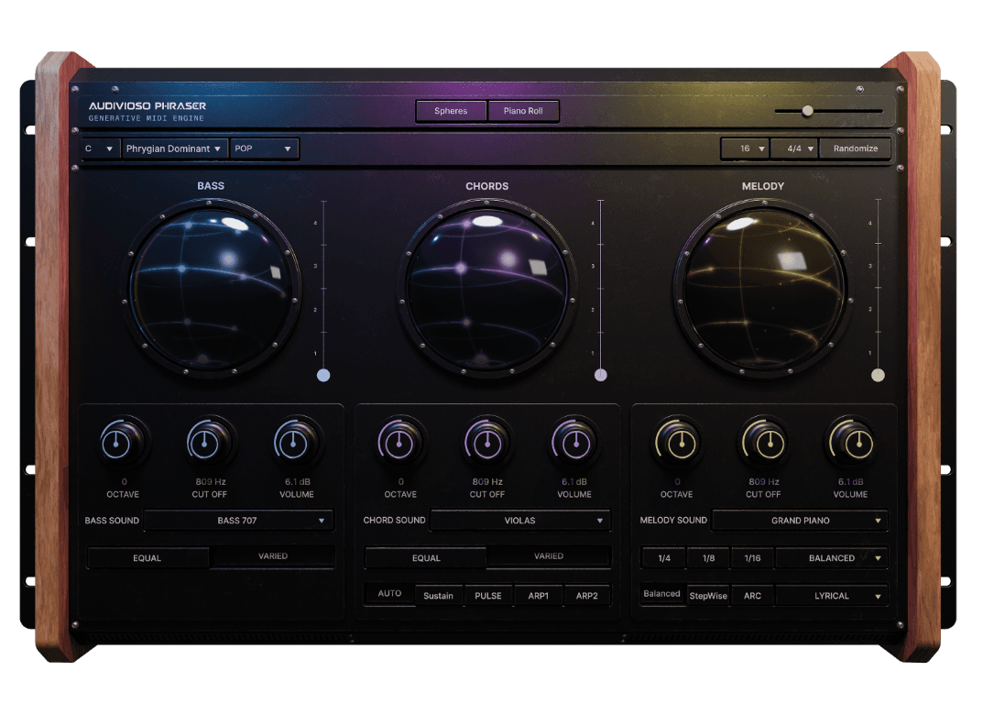The image size is (983, 704).
Task: Open the VIOLAS chord sound dropdown
Action: coord(520,520)
